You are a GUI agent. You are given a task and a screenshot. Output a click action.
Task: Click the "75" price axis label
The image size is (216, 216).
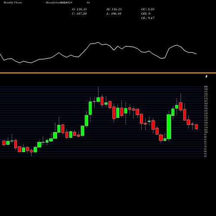(x=205, y=144)
